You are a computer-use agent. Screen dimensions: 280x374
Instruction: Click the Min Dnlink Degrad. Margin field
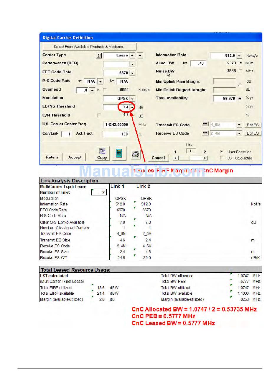click(x=225, y=90)
